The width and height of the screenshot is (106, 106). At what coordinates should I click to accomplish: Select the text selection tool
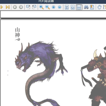[x=105, y=7]
